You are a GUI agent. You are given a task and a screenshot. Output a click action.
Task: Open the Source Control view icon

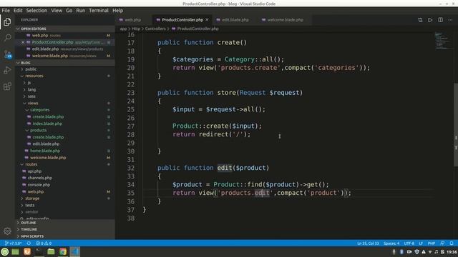(7, 54)
